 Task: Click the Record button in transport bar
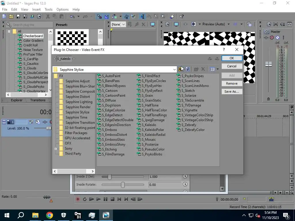point(78,199)
